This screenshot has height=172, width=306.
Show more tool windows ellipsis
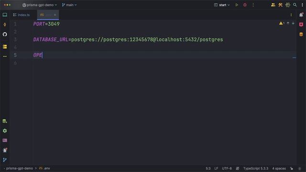5,56
